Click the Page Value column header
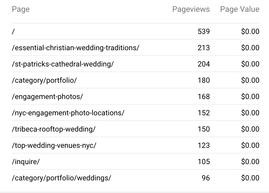 [240, 9]
